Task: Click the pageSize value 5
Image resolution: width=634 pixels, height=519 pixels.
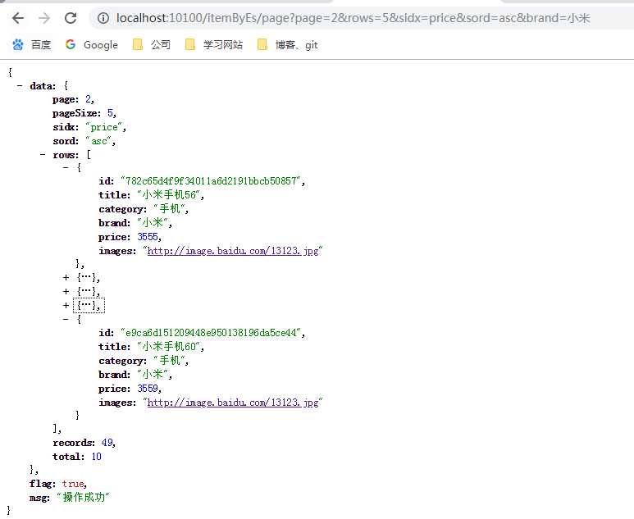Action: [110, 113]
